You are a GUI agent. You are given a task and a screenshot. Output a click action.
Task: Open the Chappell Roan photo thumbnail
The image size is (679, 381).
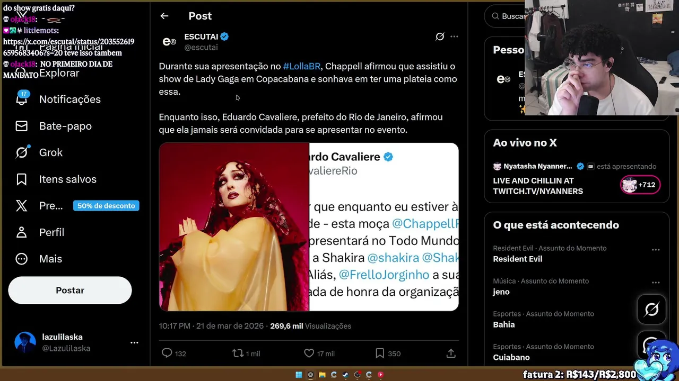[x=234, y=226]
